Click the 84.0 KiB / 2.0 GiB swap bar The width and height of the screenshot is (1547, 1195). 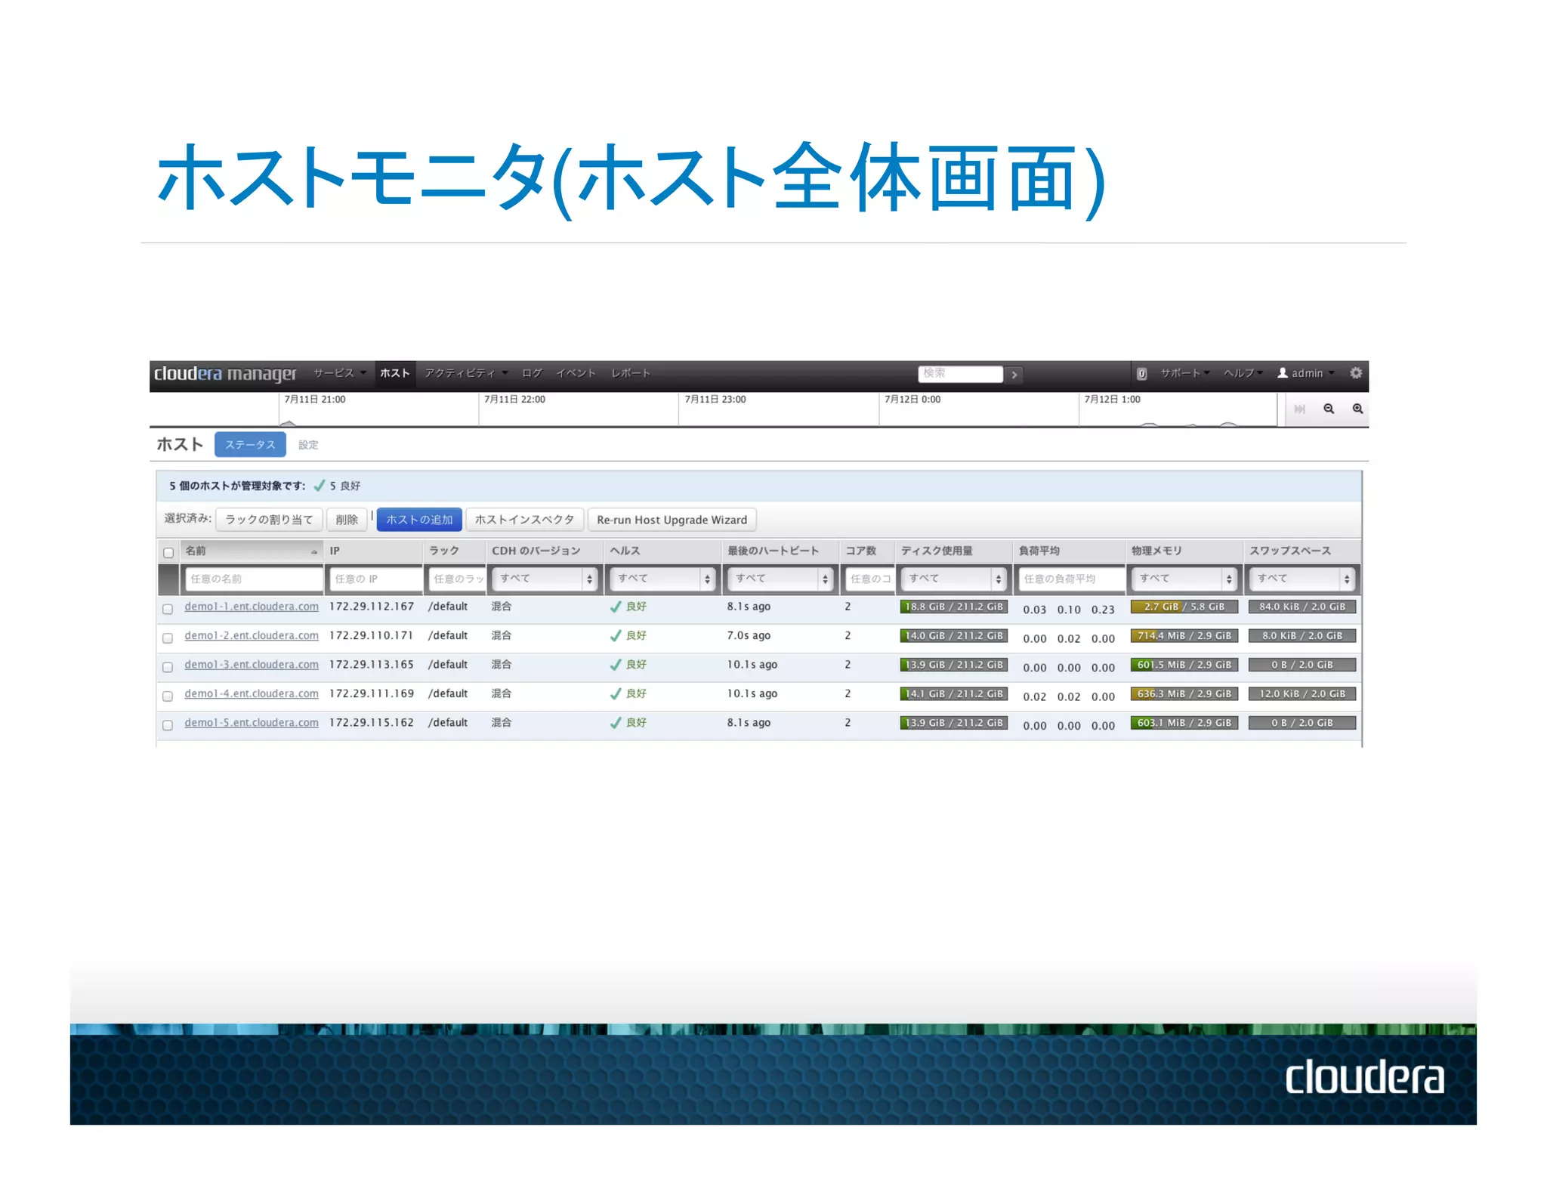pos(1302,607)
